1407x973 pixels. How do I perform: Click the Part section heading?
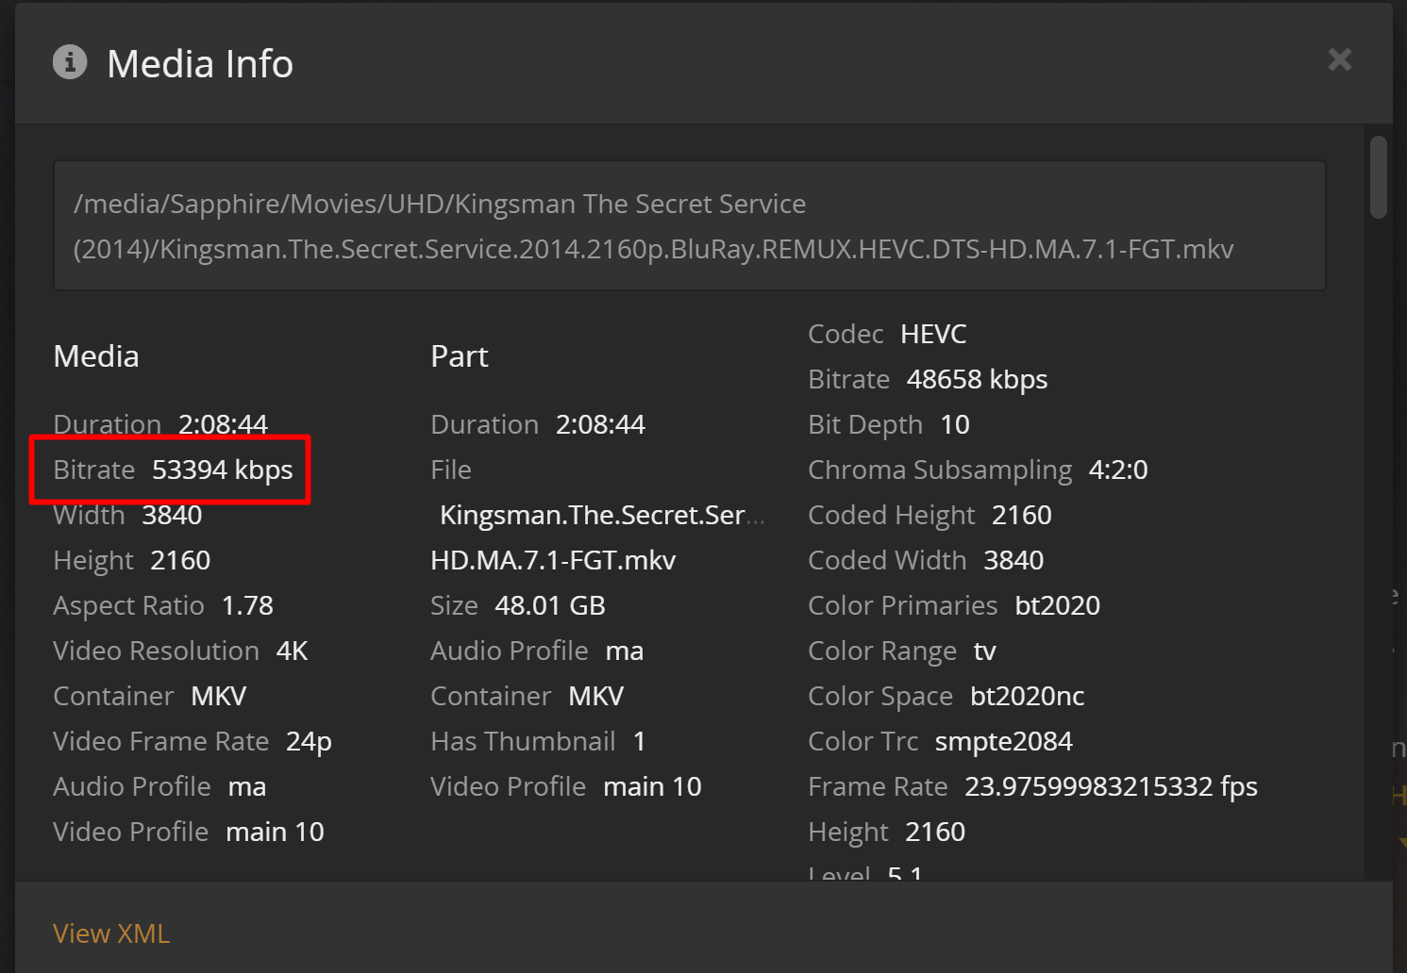(459, 356)
